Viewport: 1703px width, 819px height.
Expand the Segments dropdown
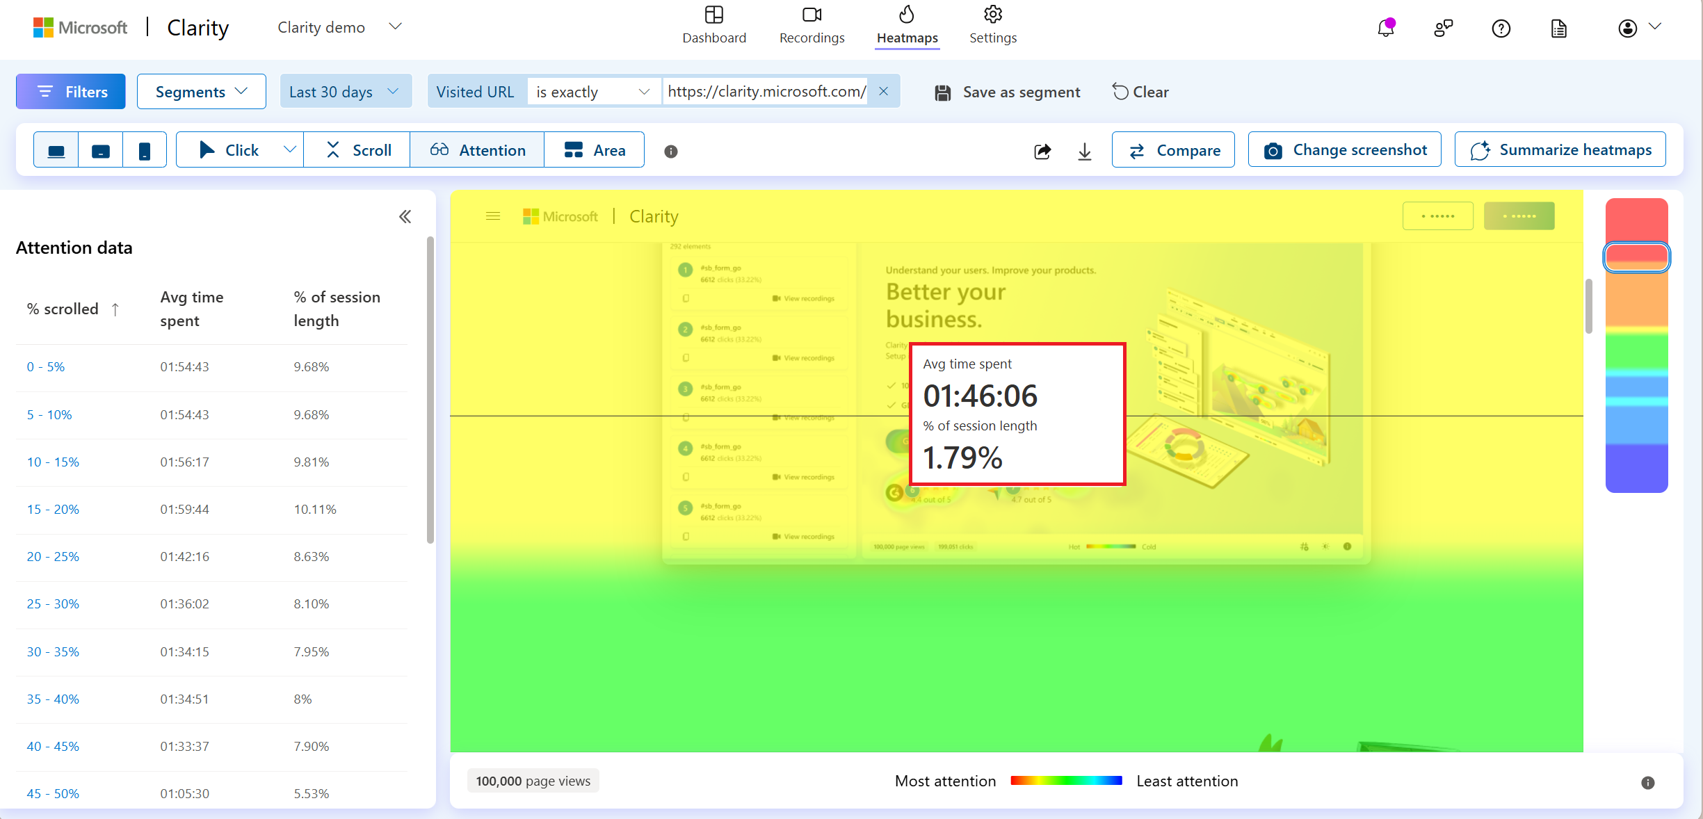(200, 91)
